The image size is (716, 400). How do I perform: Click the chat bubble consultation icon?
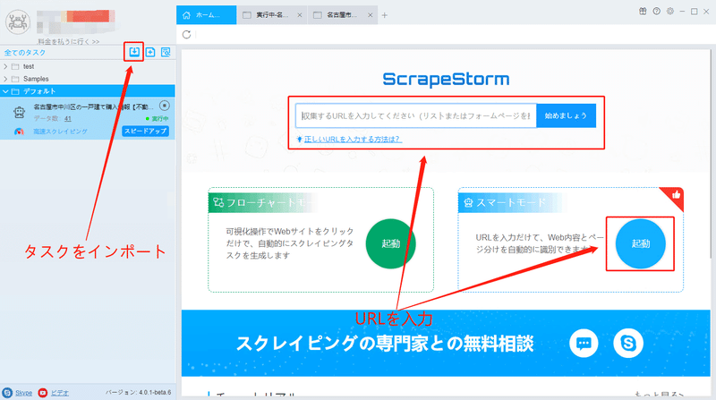tap(584, 343)
